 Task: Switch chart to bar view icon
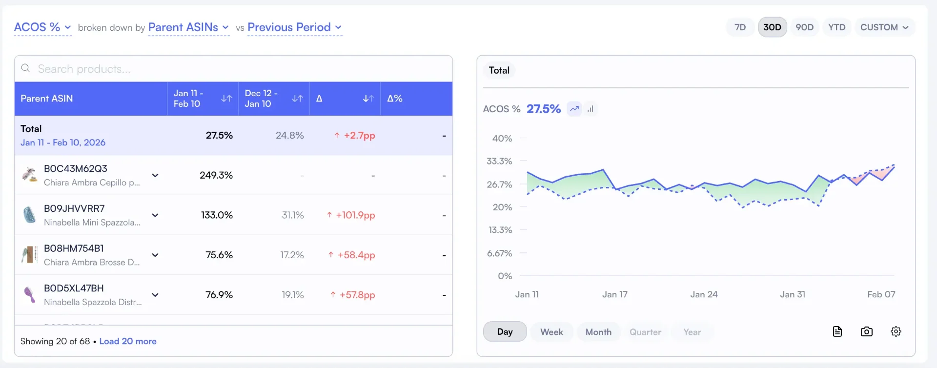pyautogui.click(x=591, y=109)
